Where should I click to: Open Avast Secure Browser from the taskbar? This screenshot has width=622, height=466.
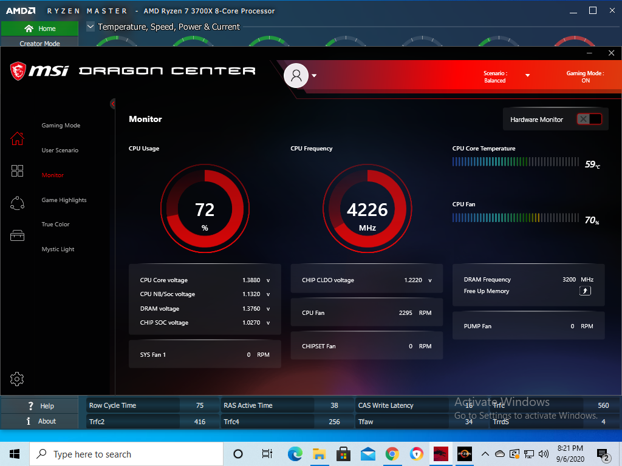416,454
